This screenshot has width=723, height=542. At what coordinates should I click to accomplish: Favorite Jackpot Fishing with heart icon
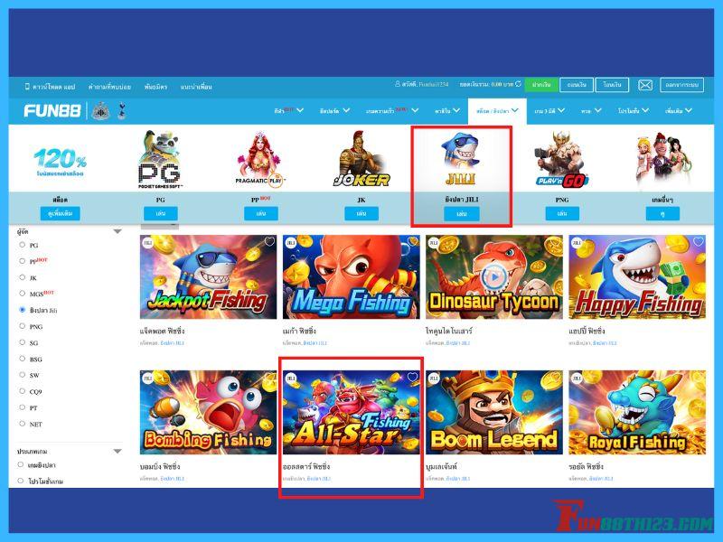(x=269, y=241)
